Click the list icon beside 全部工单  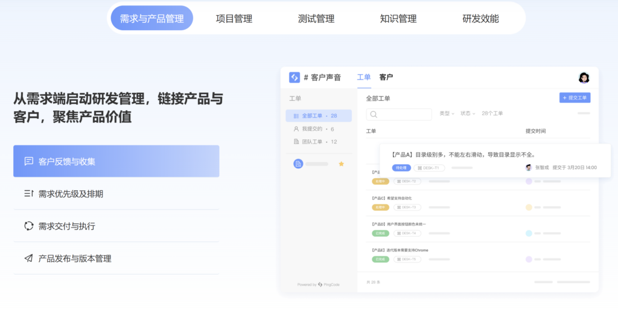pyautogui.click(x=296, y=116)
